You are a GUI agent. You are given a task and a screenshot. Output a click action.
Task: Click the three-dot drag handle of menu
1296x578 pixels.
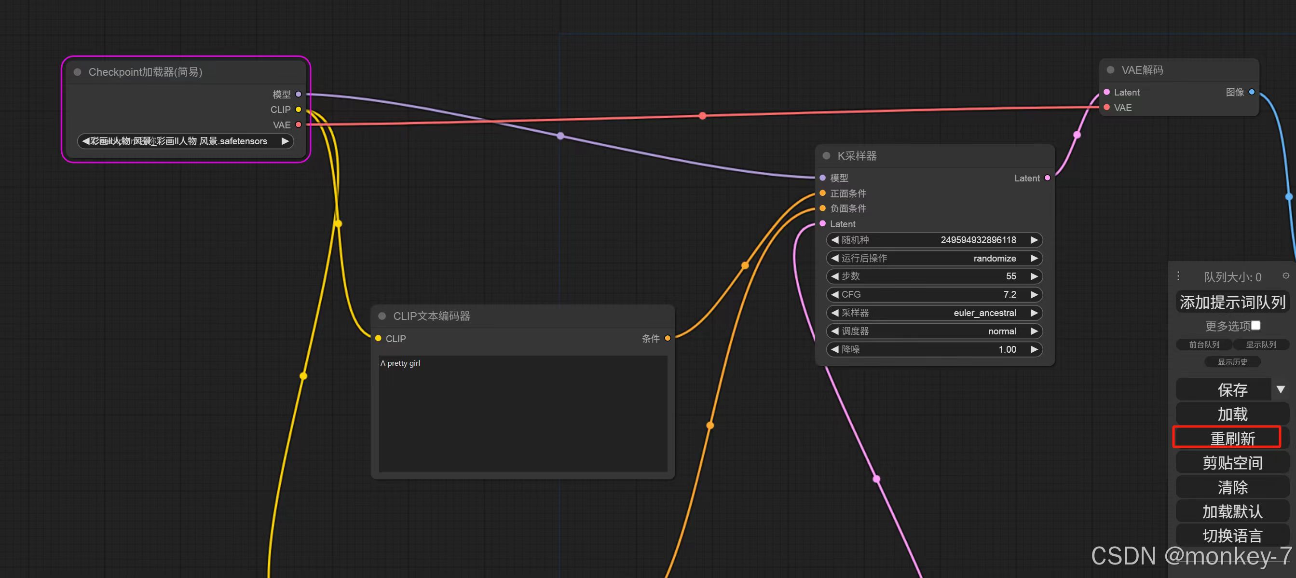pyautogui.click(x=1178, y=275)
